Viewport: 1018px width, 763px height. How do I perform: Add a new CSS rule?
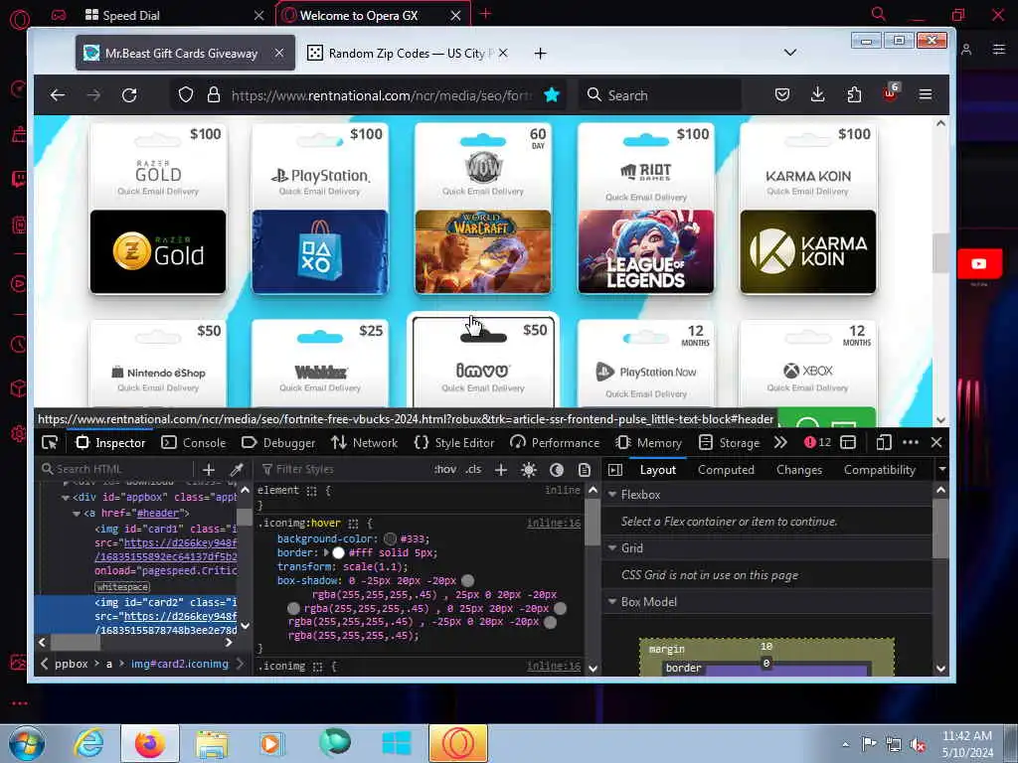(x=501, y=469)
